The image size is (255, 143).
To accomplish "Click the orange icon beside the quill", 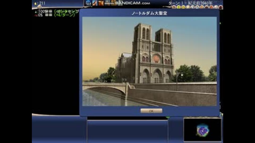I will (101, 3).
